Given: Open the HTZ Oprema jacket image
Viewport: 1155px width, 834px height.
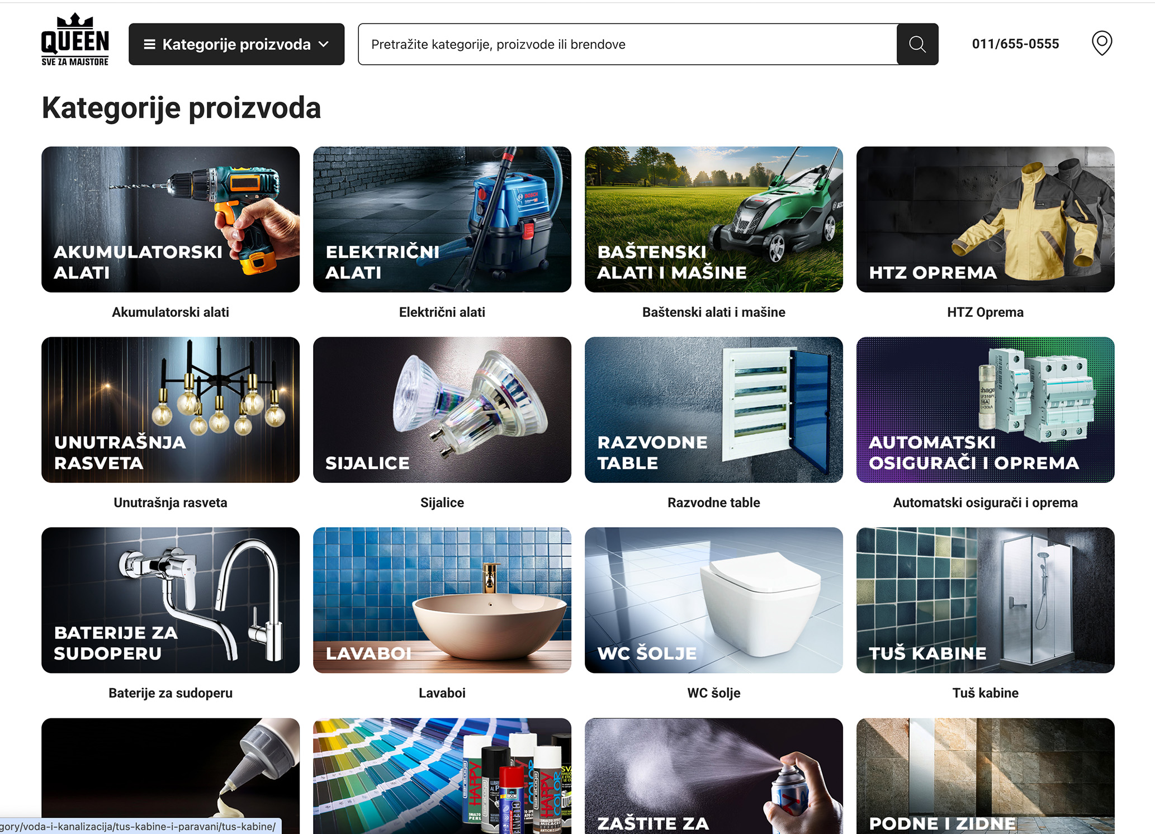Looking at the screenshot, I should click(x=985, y=219).
